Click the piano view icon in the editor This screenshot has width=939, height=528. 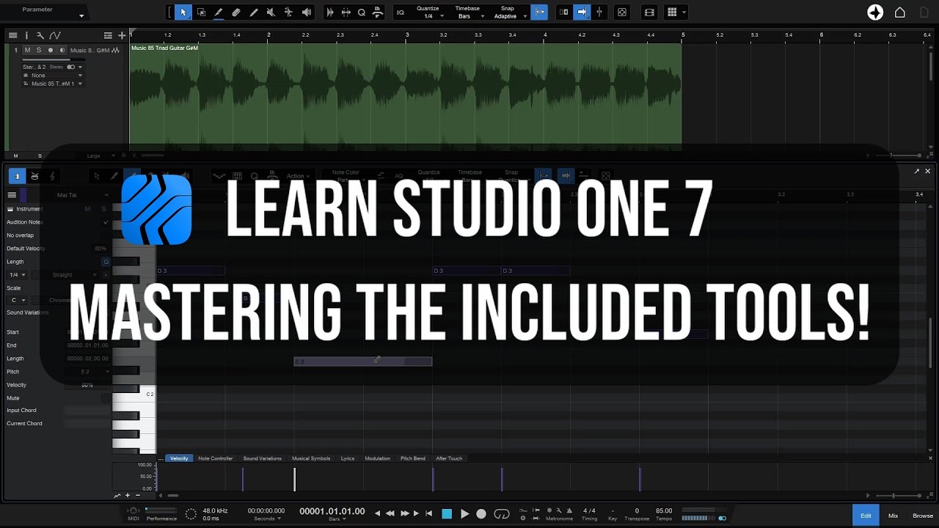16,176
